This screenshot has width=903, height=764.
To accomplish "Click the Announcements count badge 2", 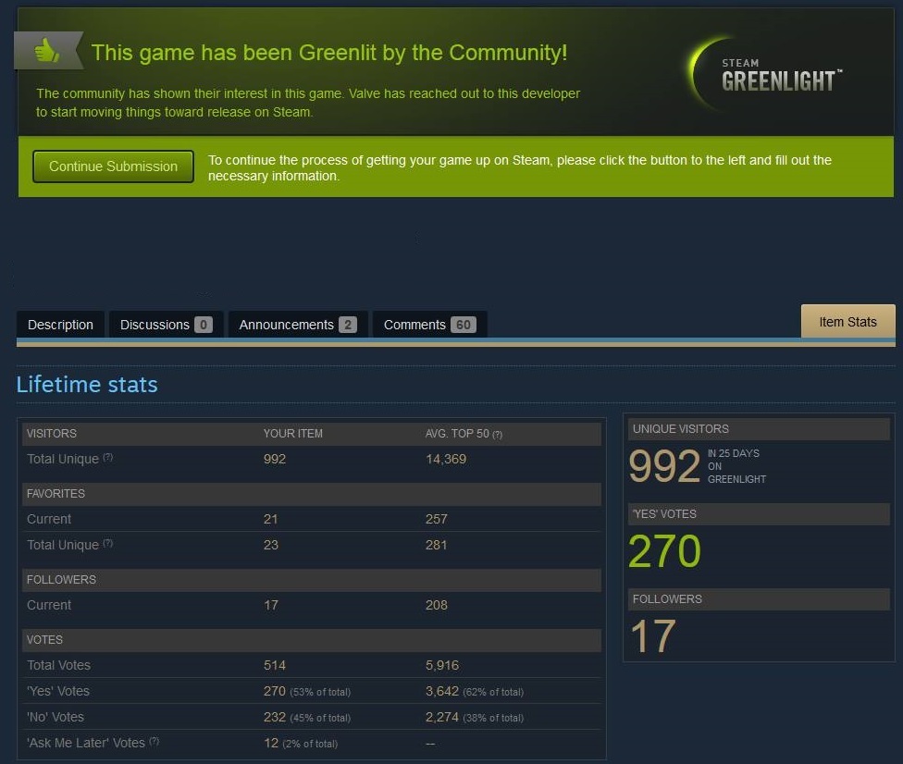I will click(348, 325).
